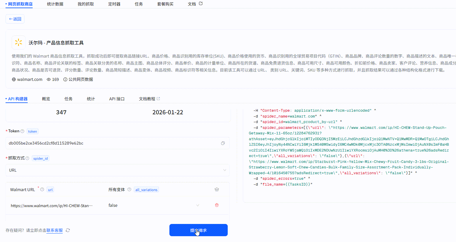456x242 pixels.
Task: Click the url parameter tag
Action: (x=50, y=190)
